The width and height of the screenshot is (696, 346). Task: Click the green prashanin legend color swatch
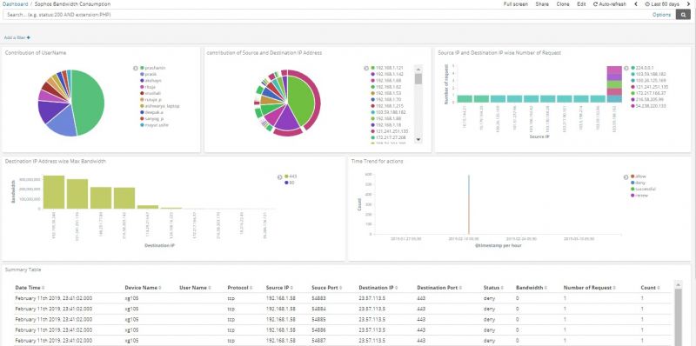(142, 68)
